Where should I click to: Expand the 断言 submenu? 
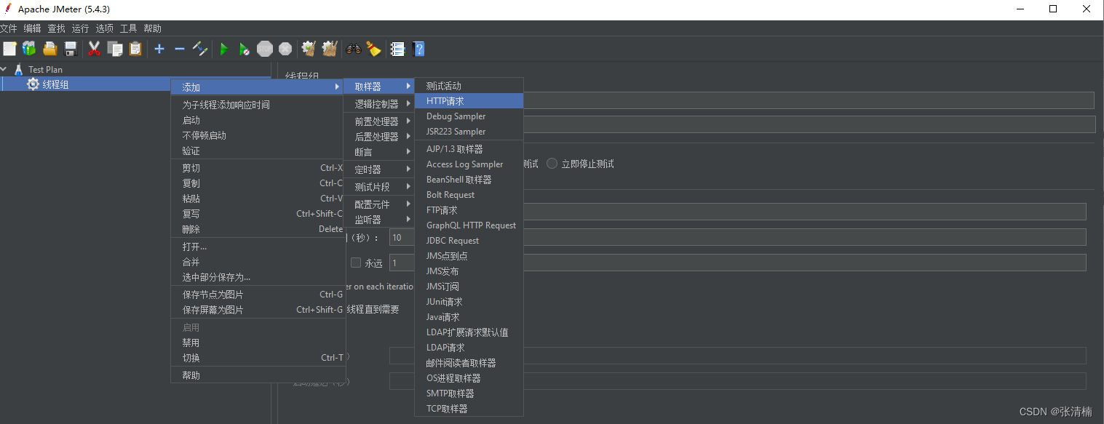click(379, 152)
